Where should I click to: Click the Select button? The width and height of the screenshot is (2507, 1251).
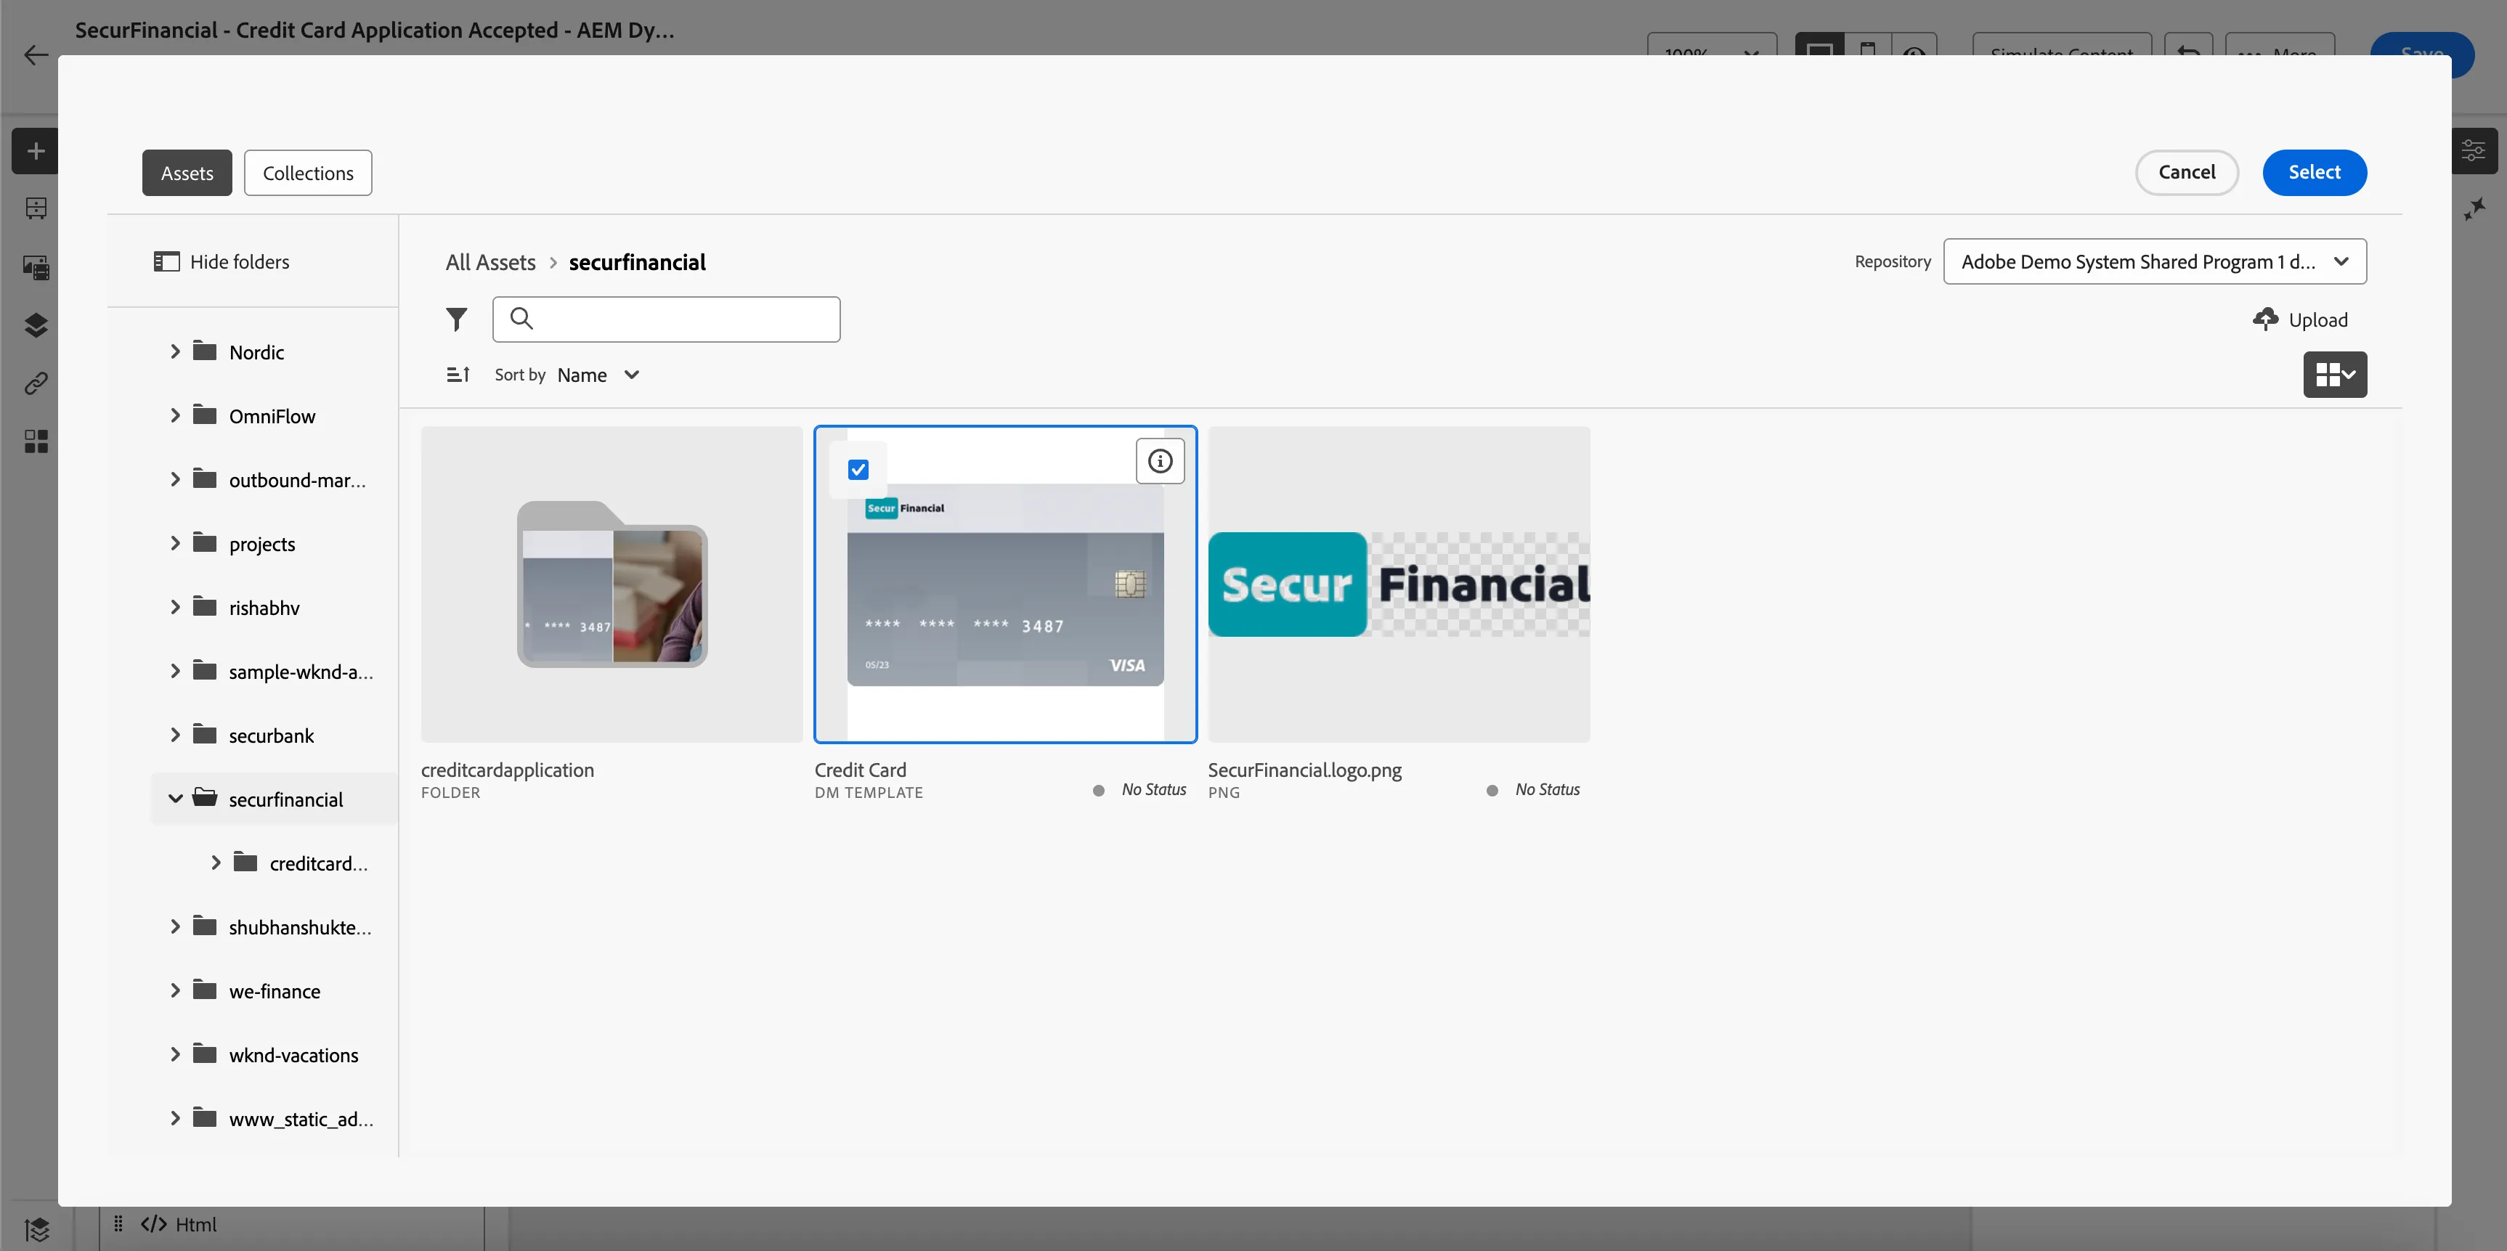coord(2315,172)
